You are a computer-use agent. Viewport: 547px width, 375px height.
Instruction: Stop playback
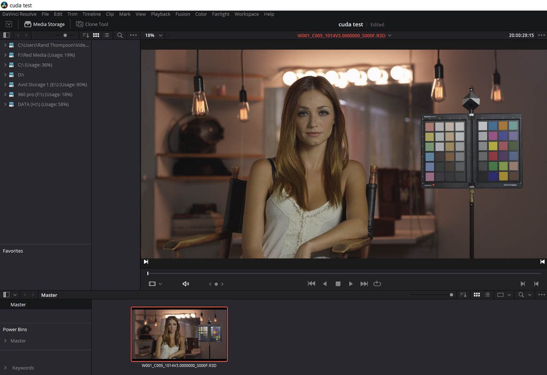click(338, 284)
